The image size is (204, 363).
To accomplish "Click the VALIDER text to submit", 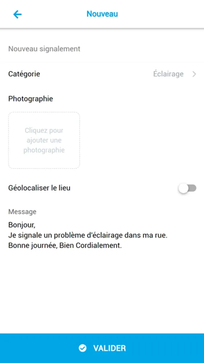I will tap(109, 348).
